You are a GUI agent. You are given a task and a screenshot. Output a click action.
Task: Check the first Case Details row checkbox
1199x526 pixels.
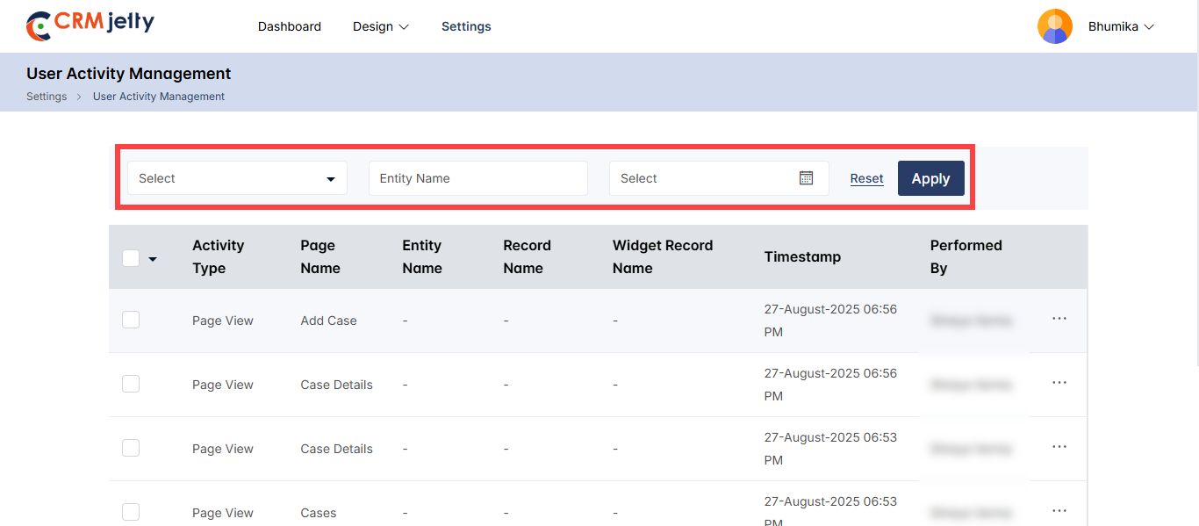(x=131, y=384)
